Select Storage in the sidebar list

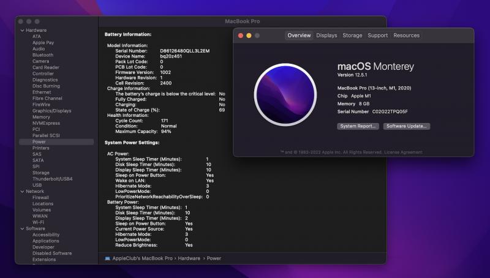point(40,173)
